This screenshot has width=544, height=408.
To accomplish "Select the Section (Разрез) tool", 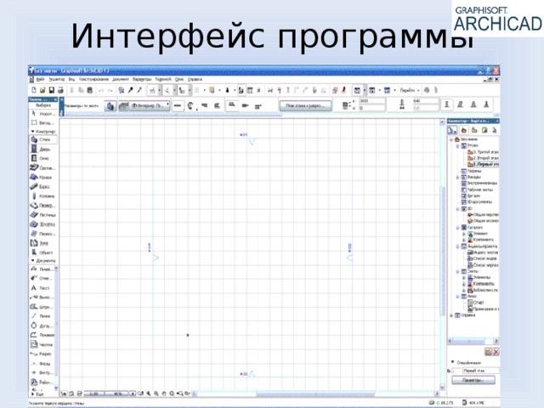I will [x=43, y=354].
